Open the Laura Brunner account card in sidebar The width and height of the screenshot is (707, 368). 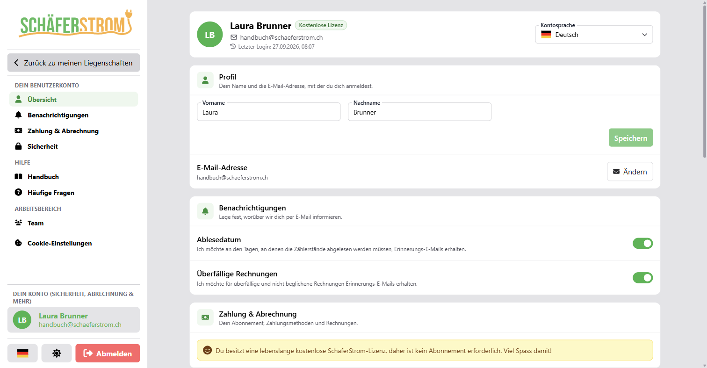pyautogui.click(x=73, y=320)
